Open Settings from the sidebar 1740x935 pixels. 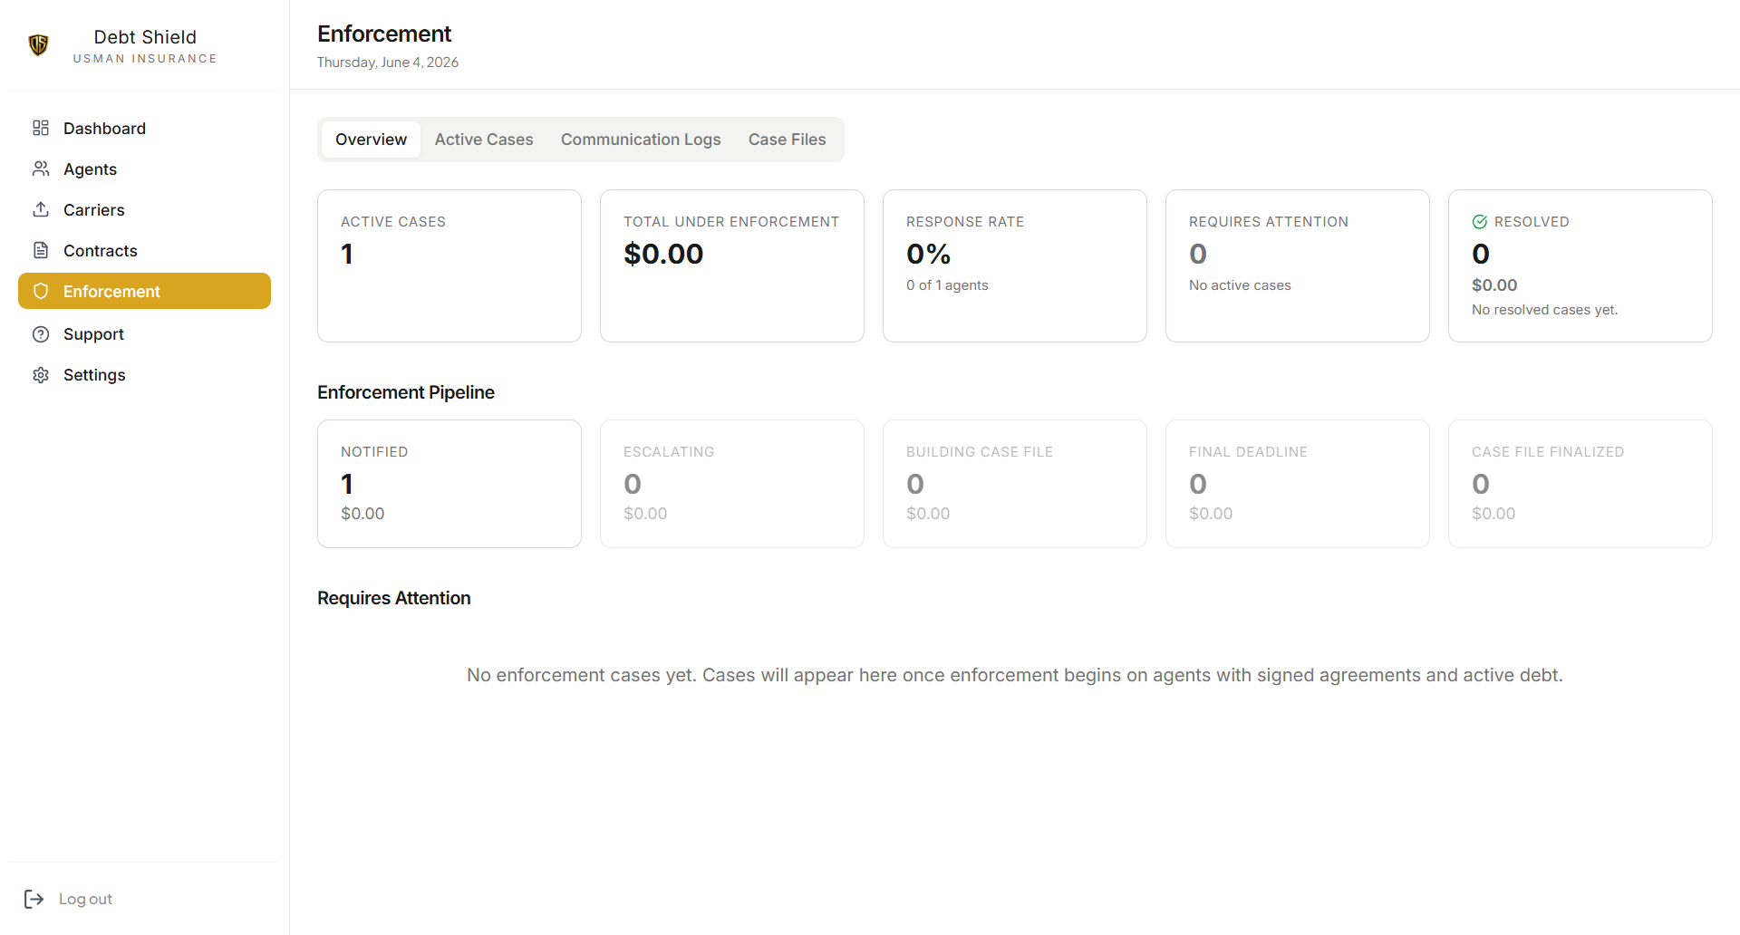tap(144, 374)
